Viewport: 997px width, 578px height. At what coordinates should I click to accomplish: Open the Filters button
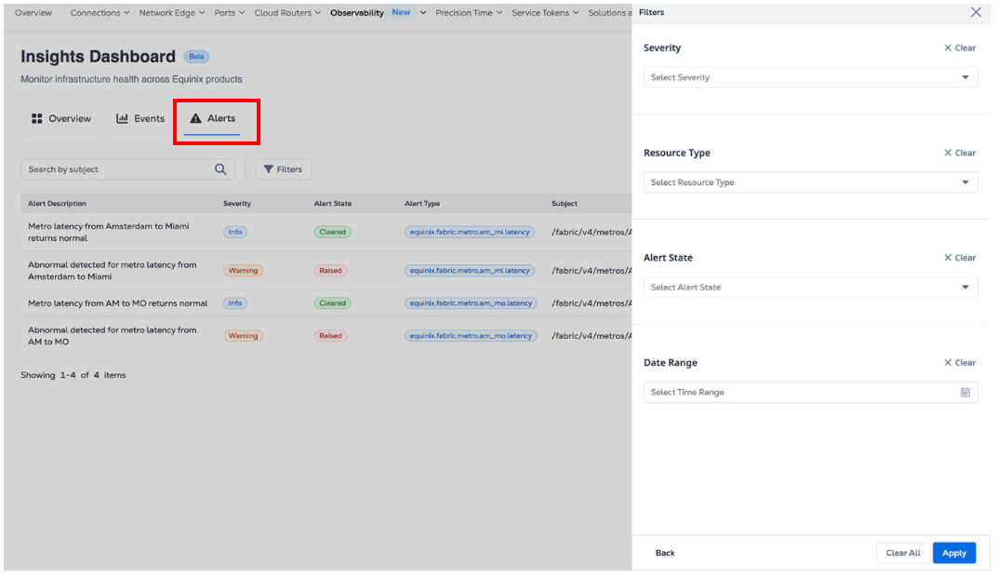point(283,169)
